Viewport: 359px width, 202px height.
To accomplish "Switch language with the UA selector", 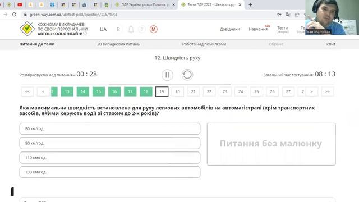I will [x=103, y=29].
